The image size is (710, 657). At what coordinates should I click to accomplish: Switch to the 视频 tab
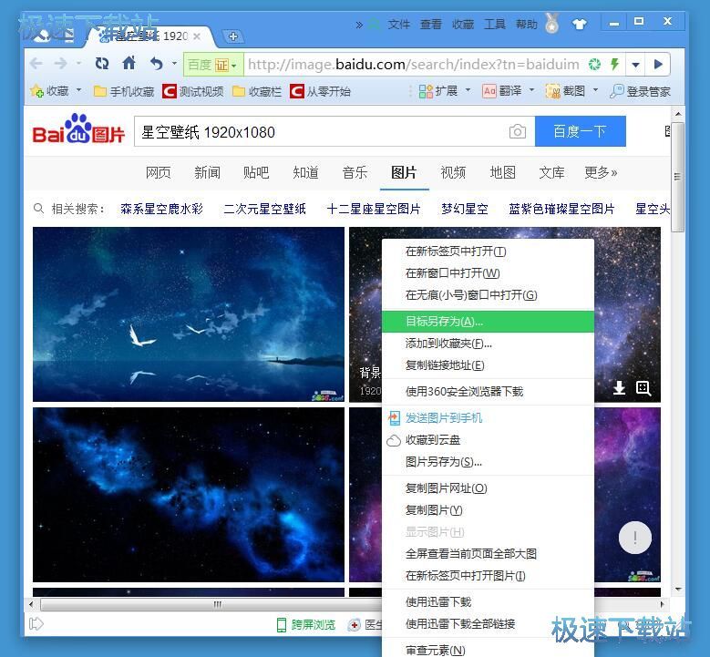point(453,172)
